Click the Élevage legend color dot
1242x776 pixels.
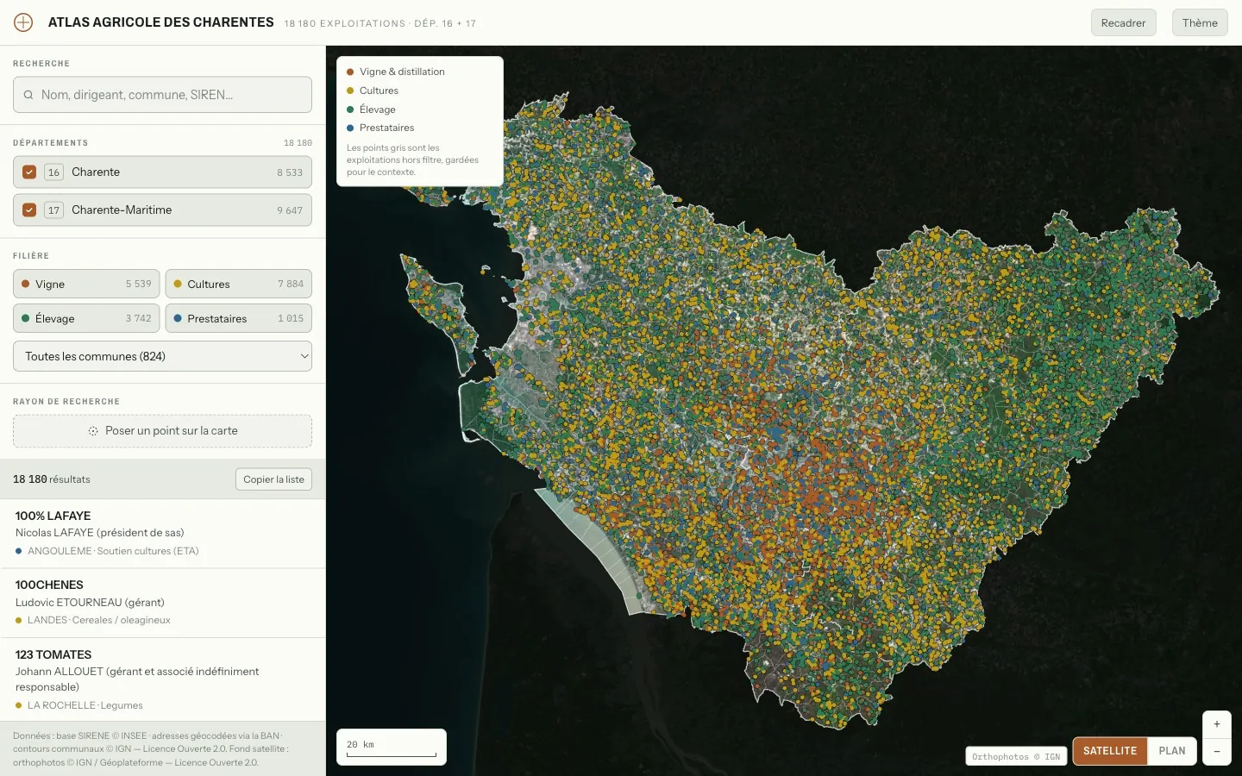(350, 110)
